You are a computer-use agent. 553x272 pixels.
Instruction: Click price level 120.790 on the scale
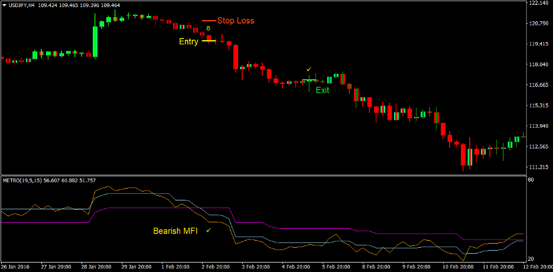click(539, 24)
